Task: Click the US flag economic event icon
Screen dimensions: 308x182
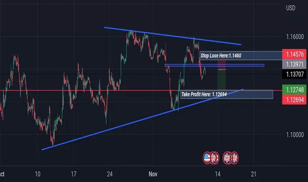Action: [x=207, y=158]
